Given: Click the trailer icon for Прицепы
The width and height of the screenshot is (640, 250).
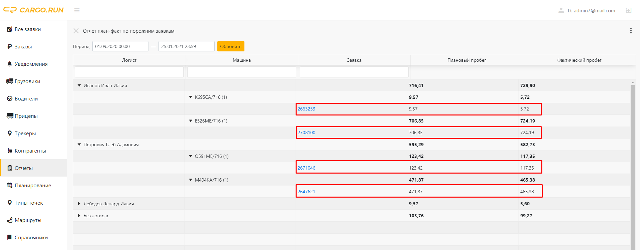Looking at the screenshot, I should [x=10, y=116].
